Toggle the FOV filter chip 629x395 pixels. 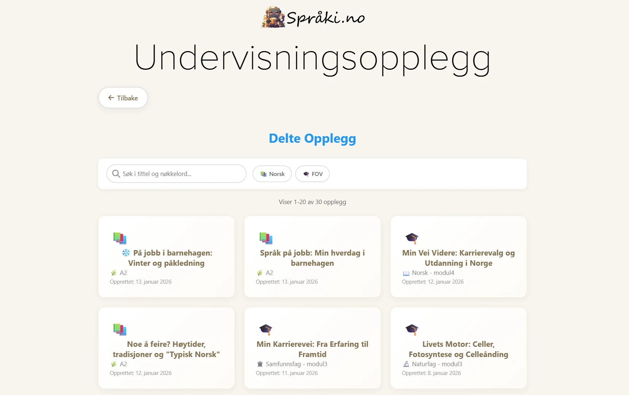[x=312, y=174]
